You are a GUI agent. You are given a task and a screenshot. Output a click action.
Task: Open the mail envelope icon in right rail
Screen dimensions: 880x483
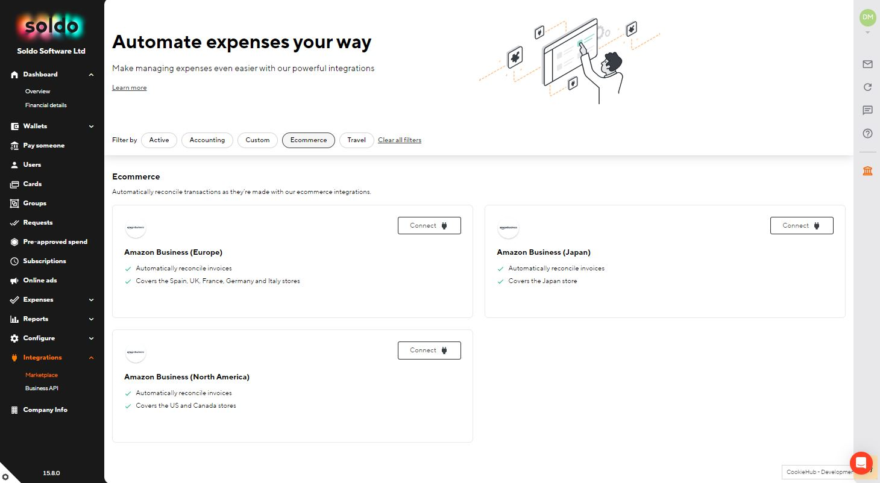[867, 64]
